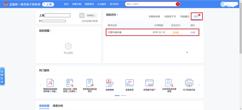The width and height of the screenshot is (242, 110).
Task: Select the 代理办税申请 row name
Action: [x=114, y=33]
